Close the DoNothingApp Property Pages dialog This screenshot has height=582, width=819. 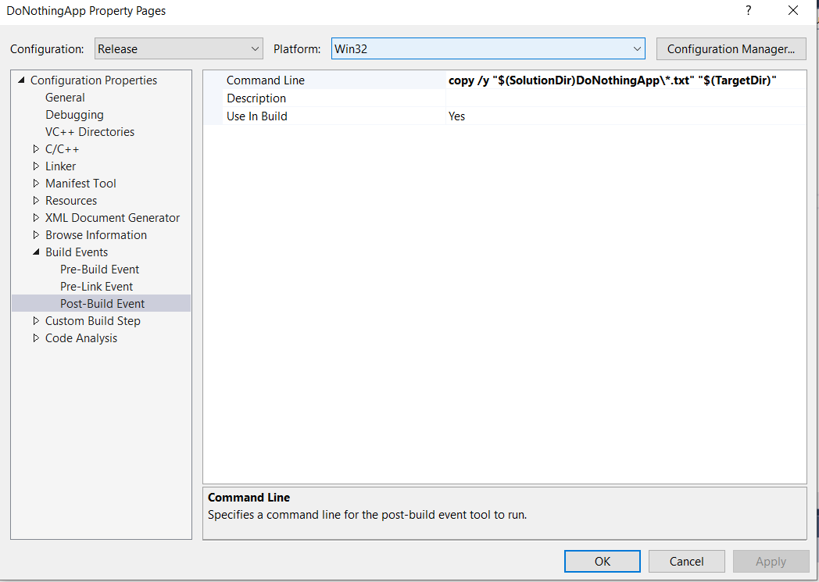793,10
